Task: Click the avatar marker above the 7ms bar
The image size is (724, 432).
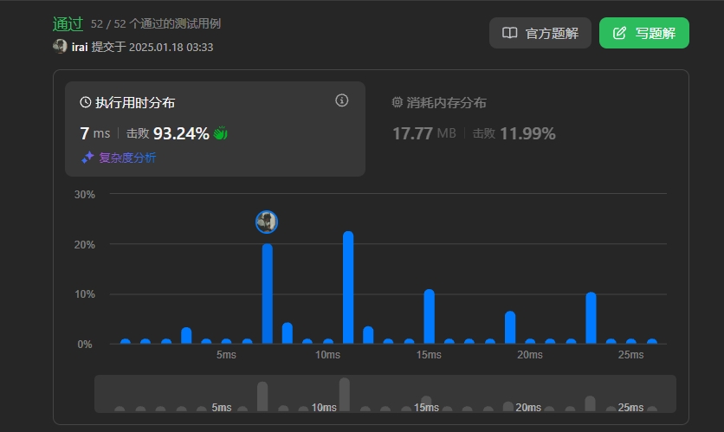Action: tap(267, 222)
